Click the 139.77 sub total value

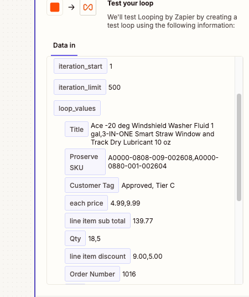pos(143,221)
